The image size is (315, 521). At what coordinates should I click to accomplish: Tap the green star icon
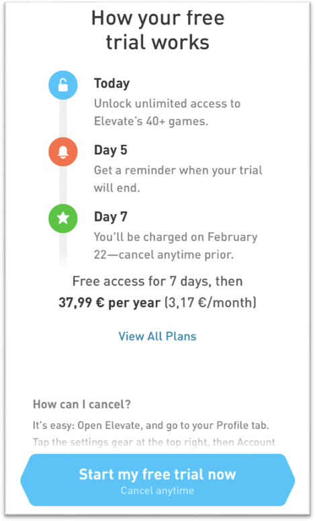tap(63, 218)
